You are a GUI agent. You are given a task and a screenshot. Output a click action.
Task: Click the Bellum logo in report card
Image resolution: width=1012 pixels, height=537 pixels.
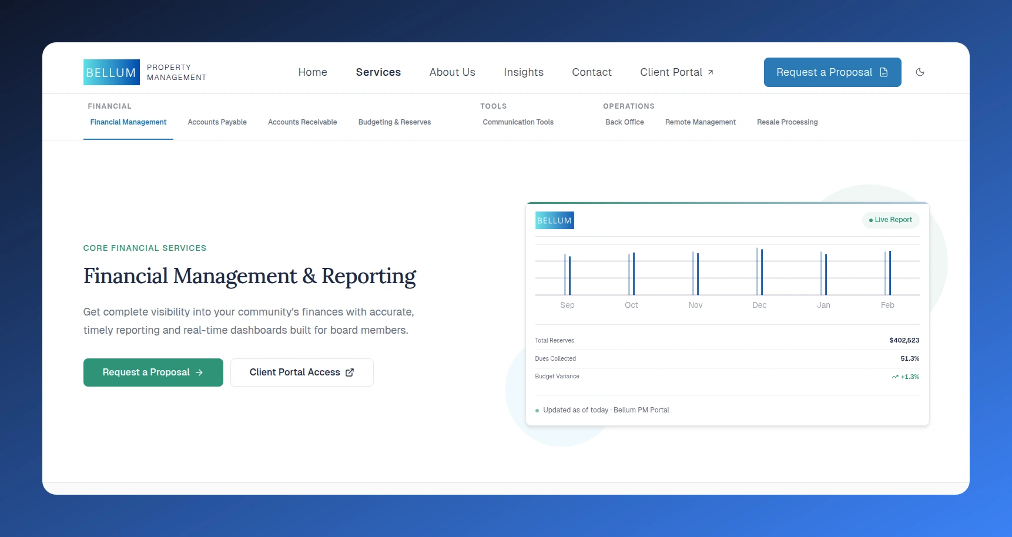pyautogui.click(x=554, y=220)
